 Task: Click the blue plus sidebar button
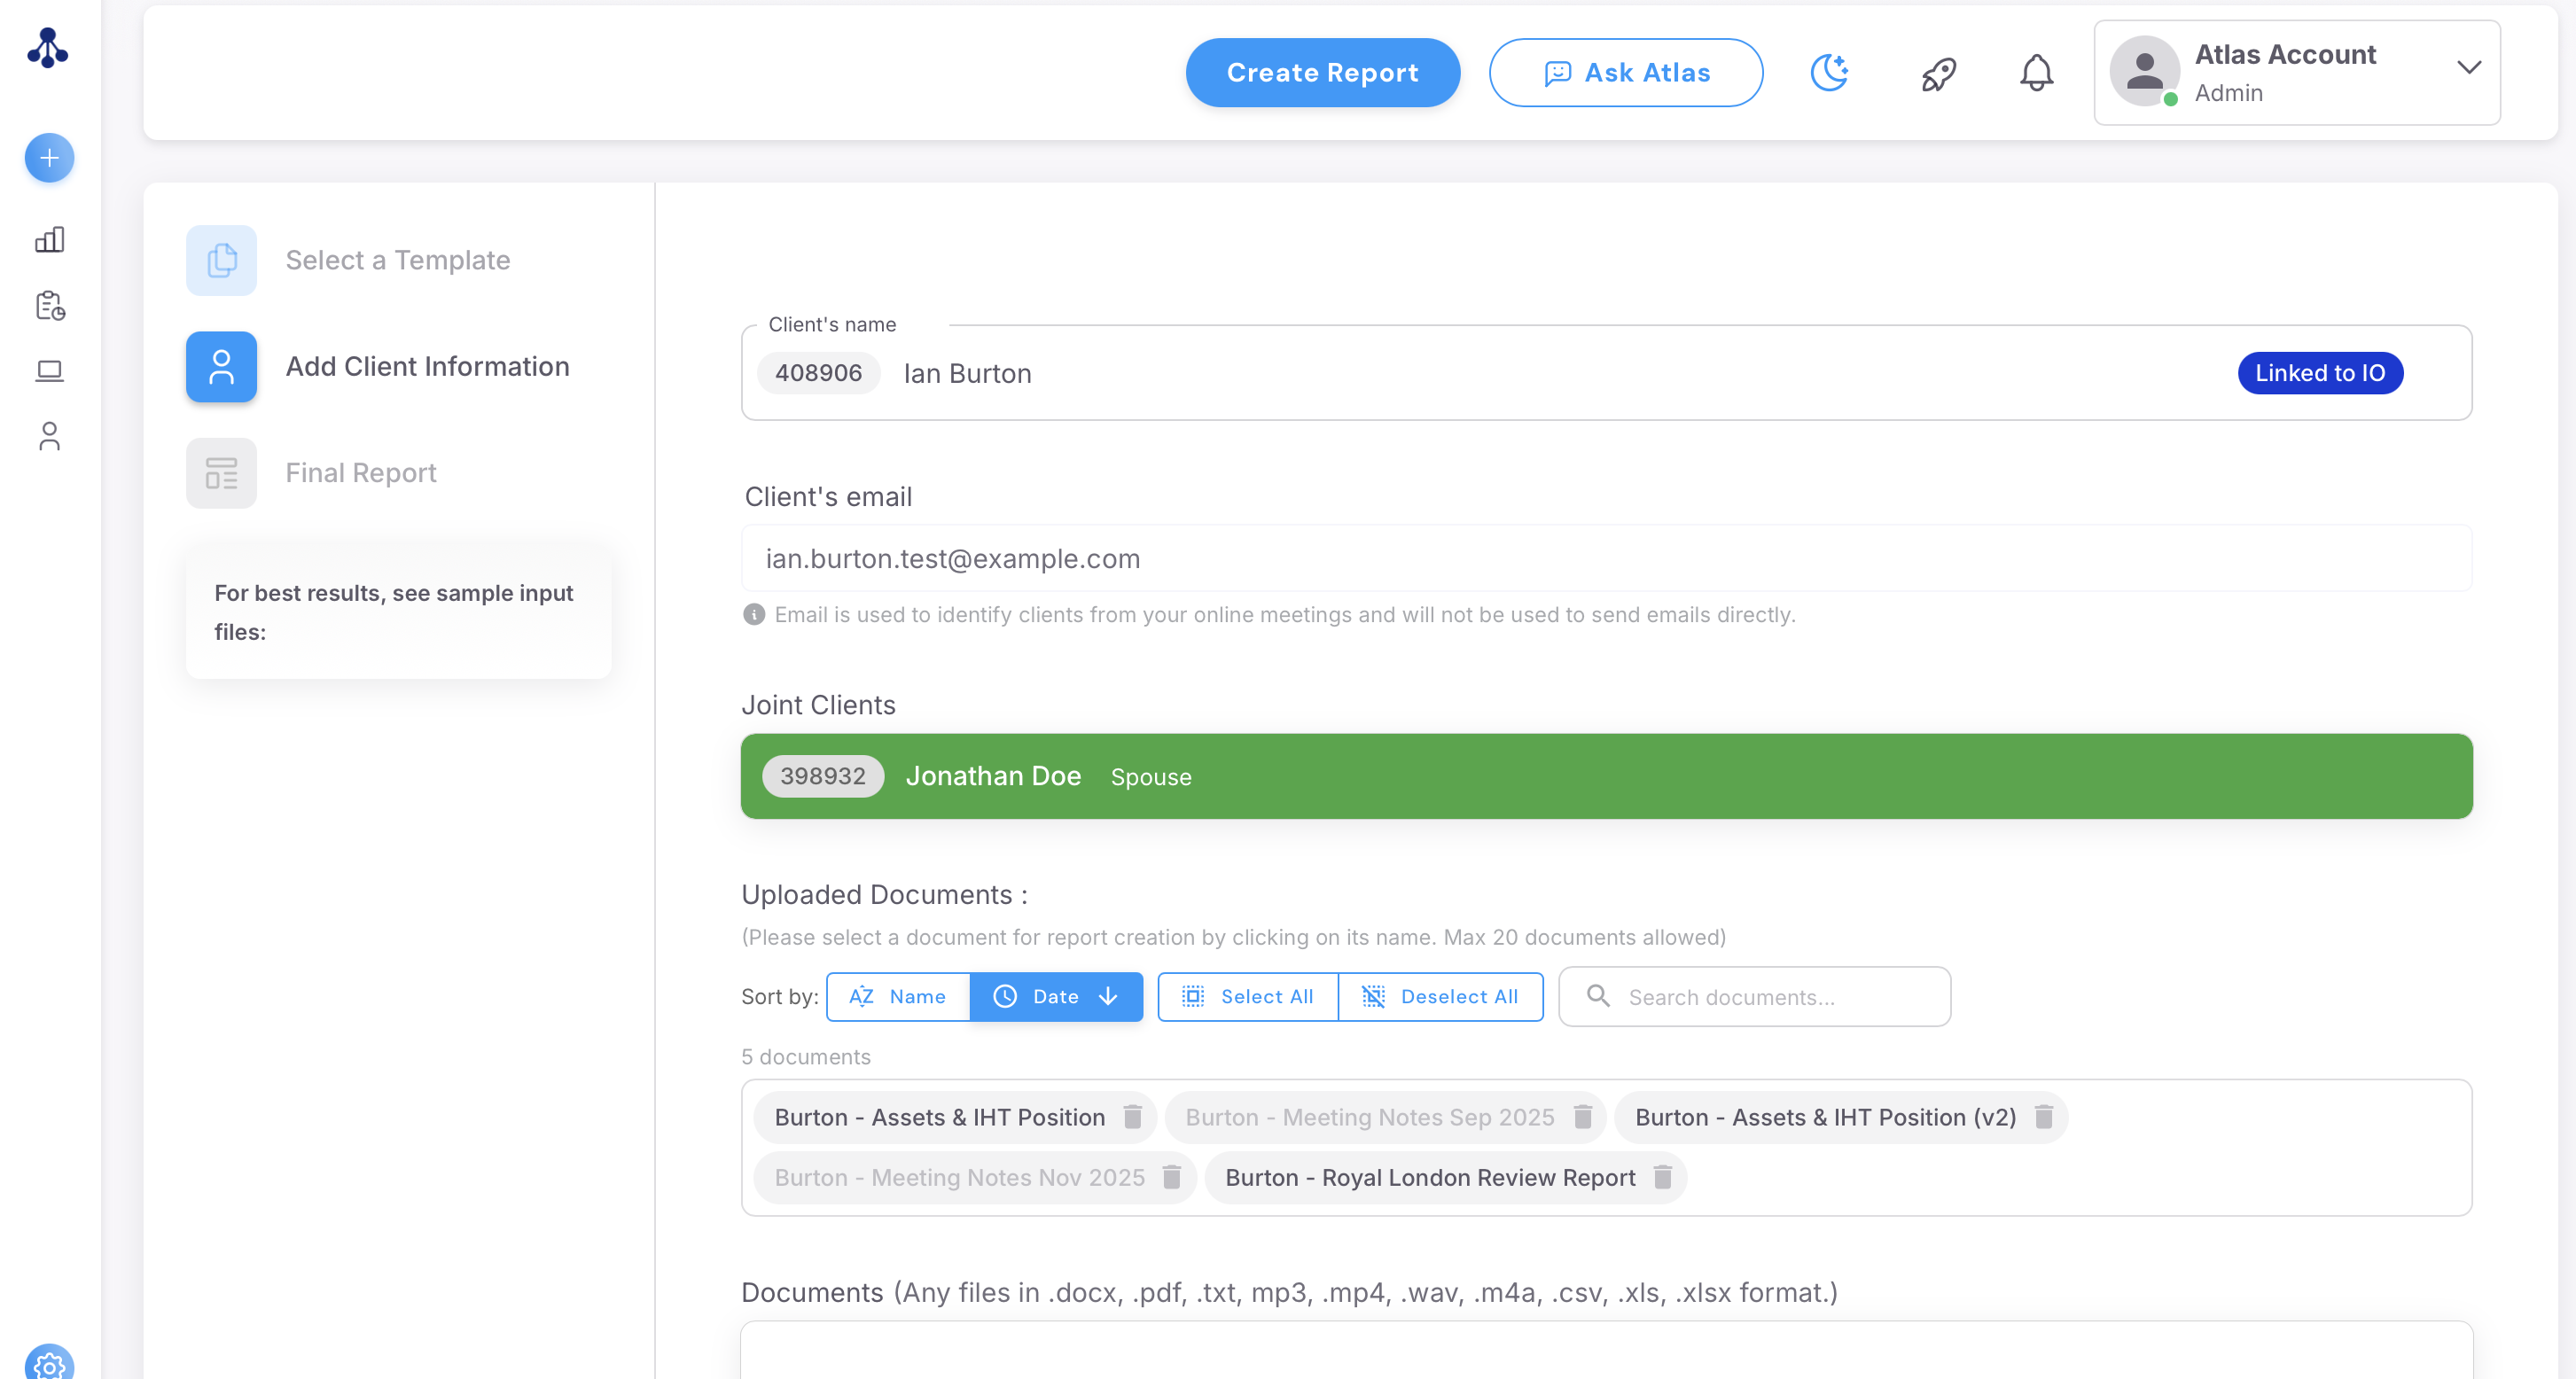(49, 158)
